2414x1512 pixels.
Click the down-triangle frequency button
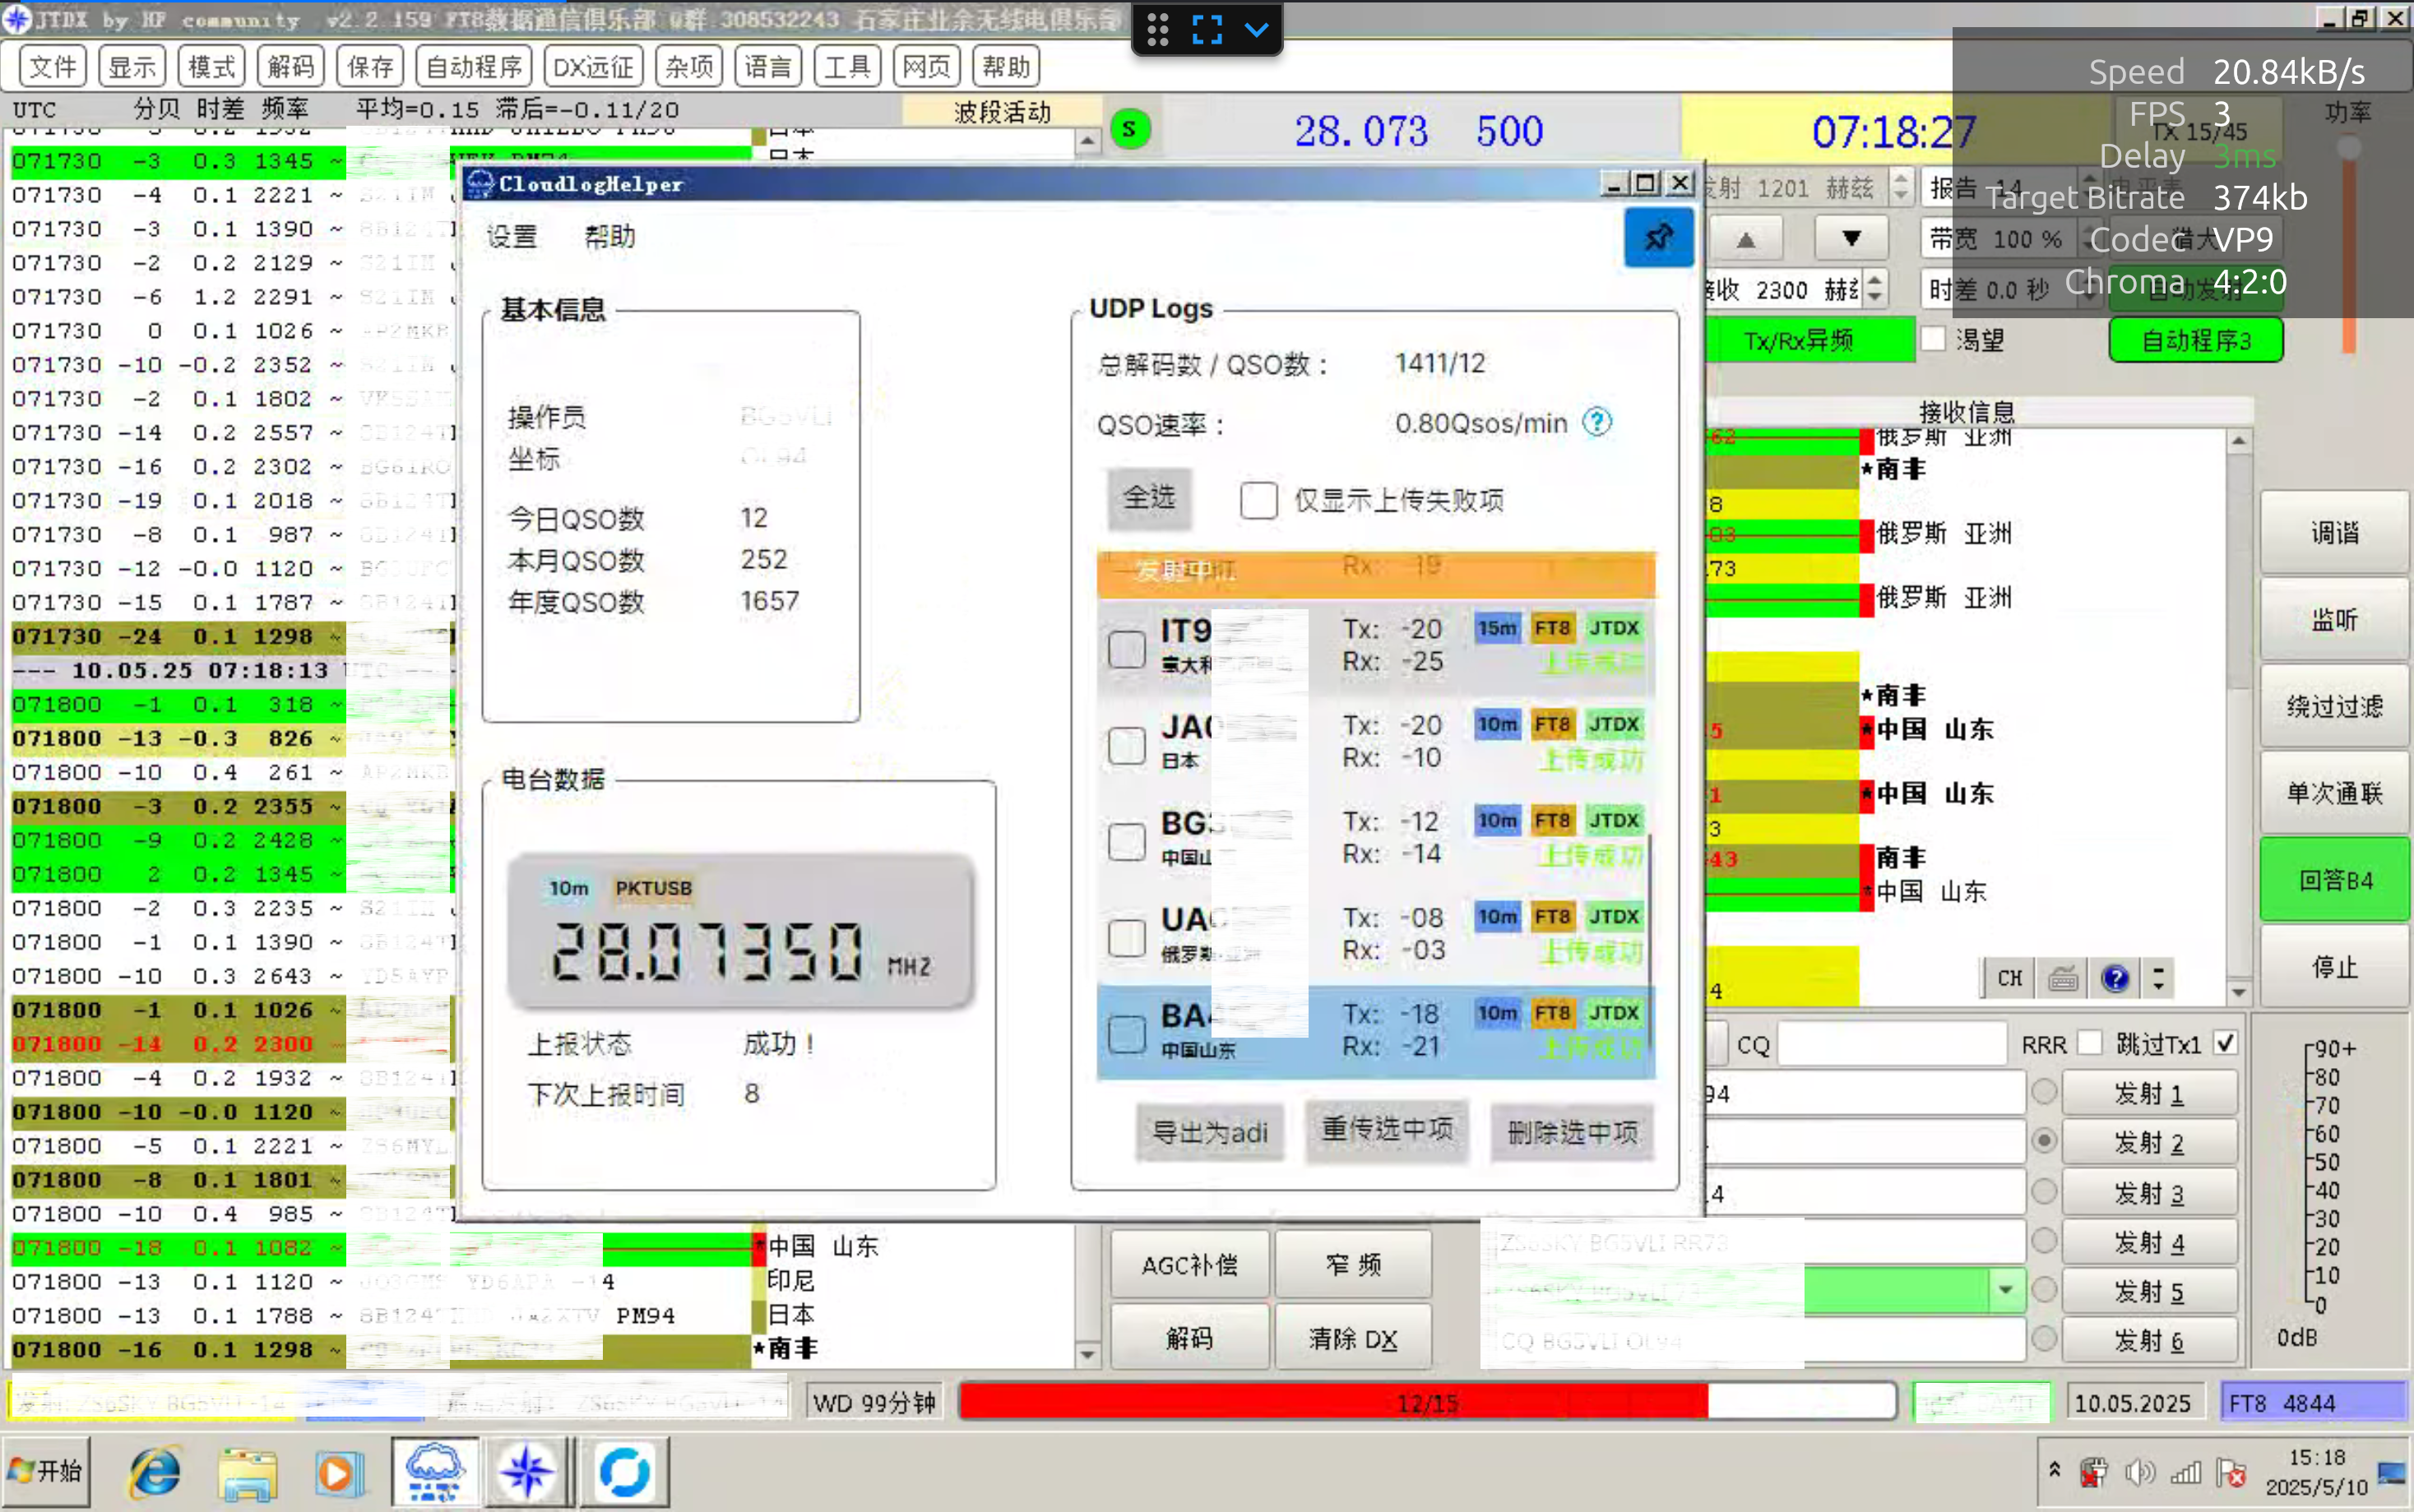pos(1851,239)
